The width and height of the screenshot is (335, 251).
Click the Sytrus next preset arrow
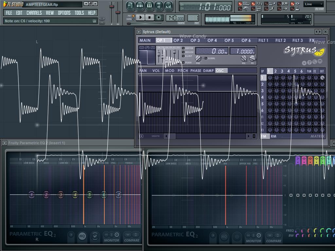coord(320,32)
